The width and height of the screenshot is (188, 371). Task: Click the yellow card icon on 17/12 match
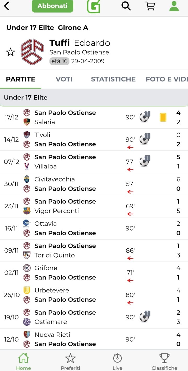(x=163, y=117)
